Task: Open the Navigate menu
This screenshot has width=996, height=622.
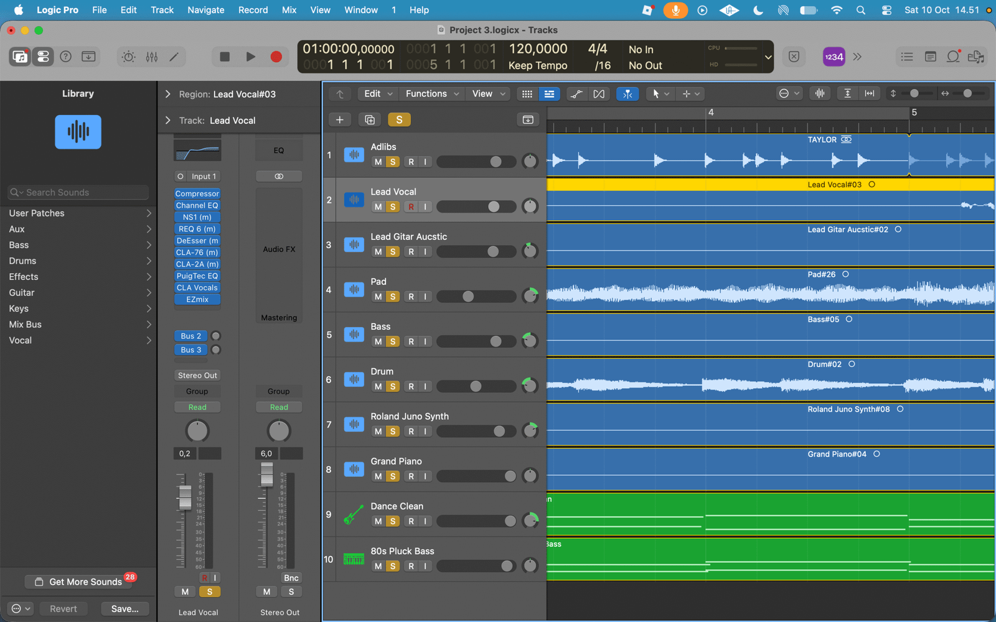Action: pos(206,10)
